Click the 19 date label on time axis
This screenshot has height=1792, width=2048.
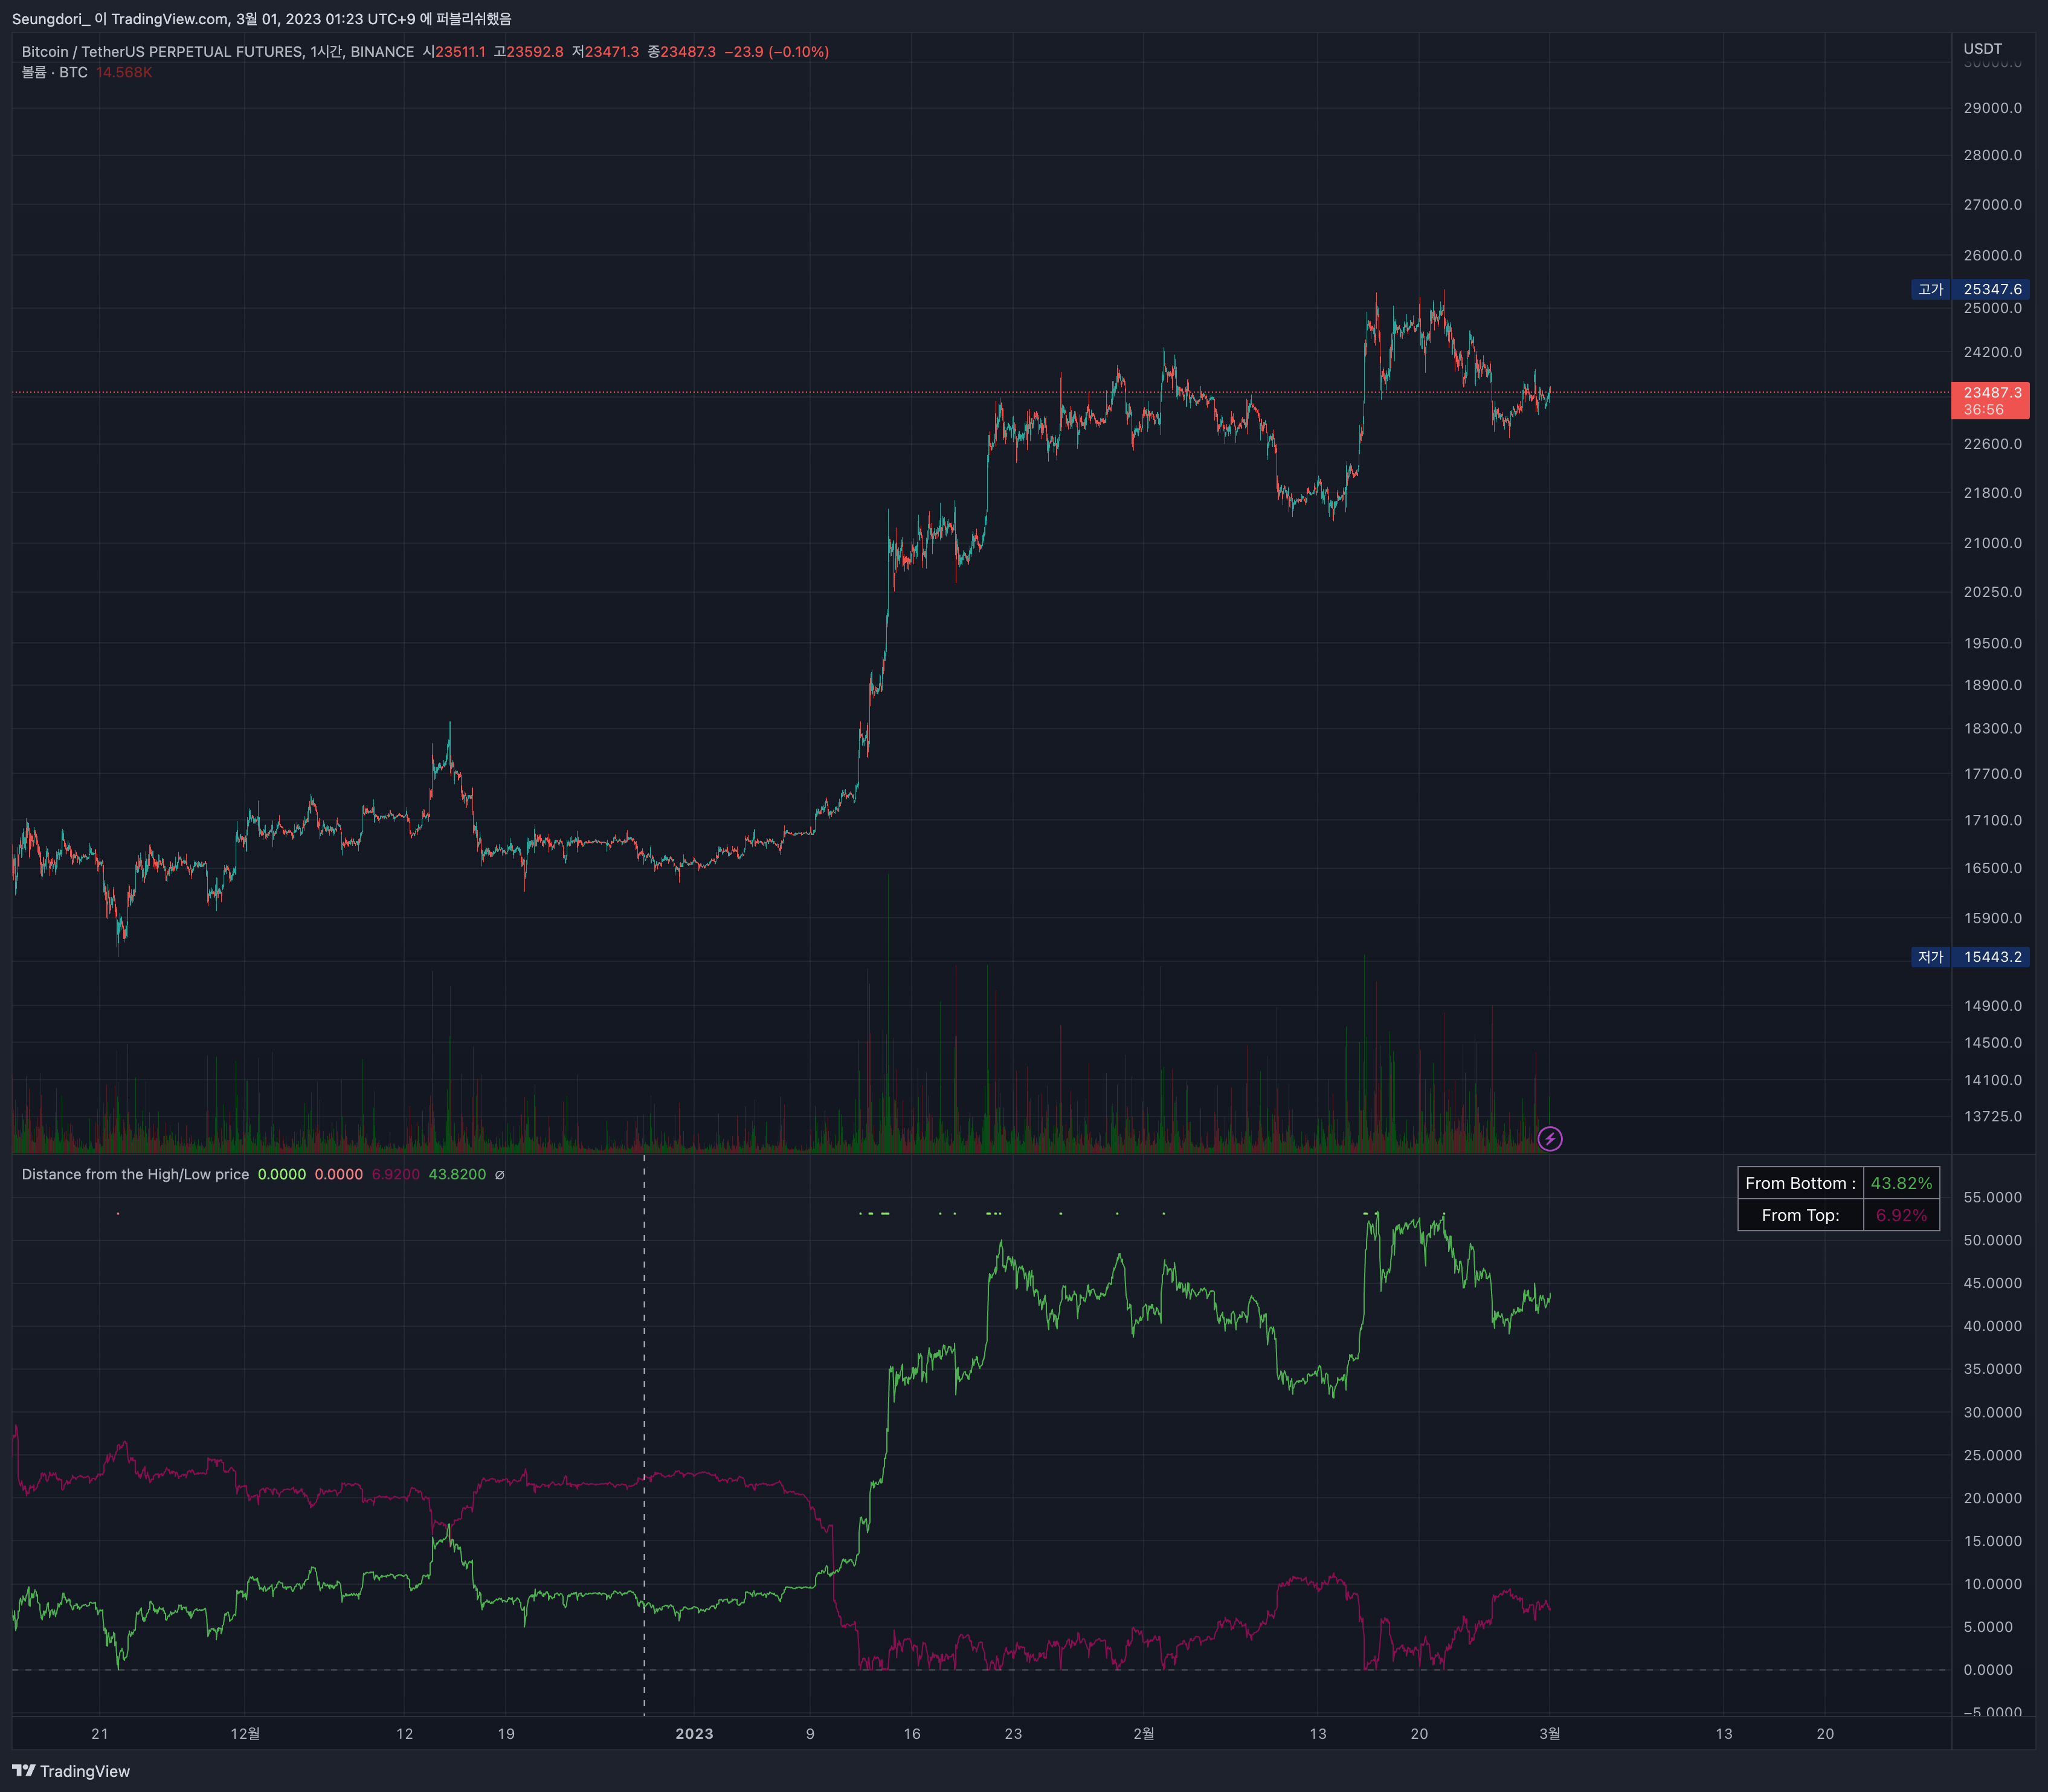click(506, 1734)
